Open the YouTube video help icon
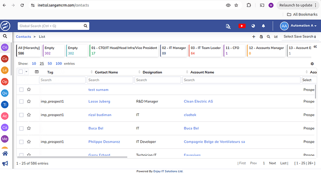321x174 pixels. (242, 26)
